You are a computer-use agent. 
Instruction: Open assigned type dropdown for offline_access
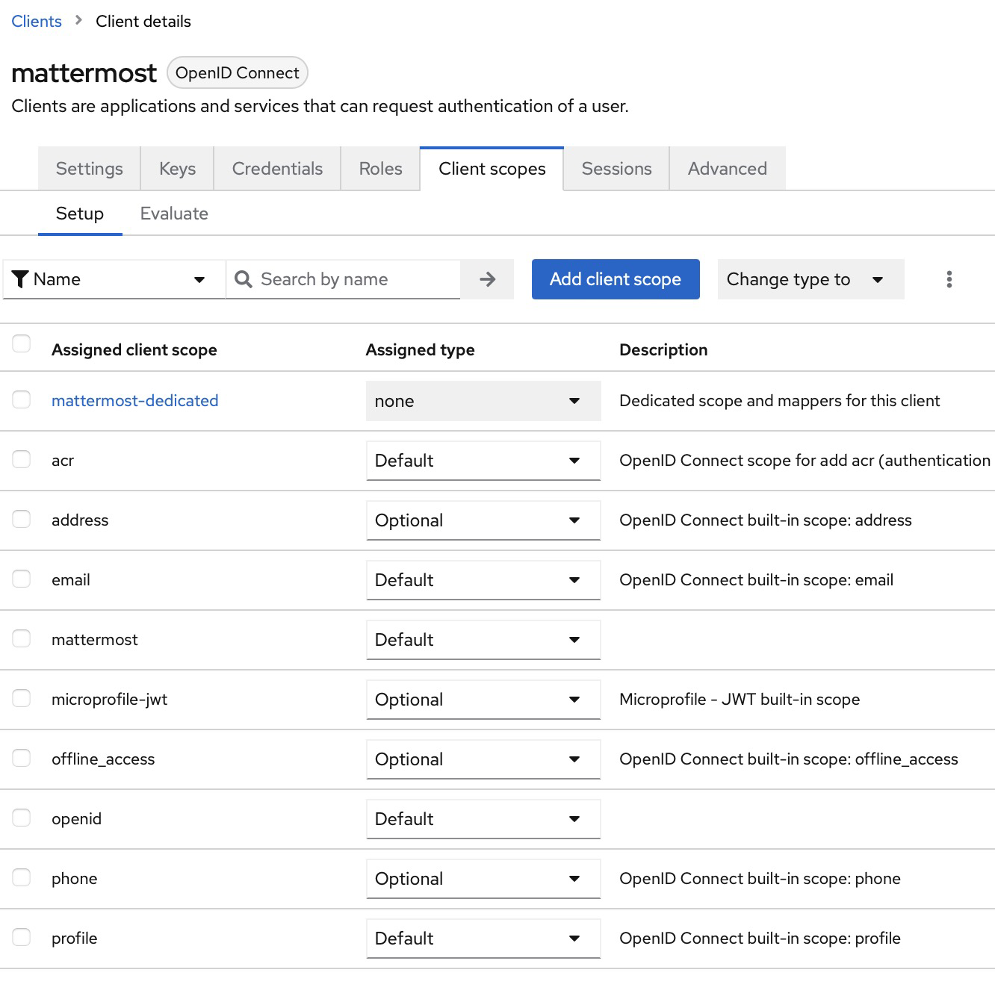coord(483,759)
